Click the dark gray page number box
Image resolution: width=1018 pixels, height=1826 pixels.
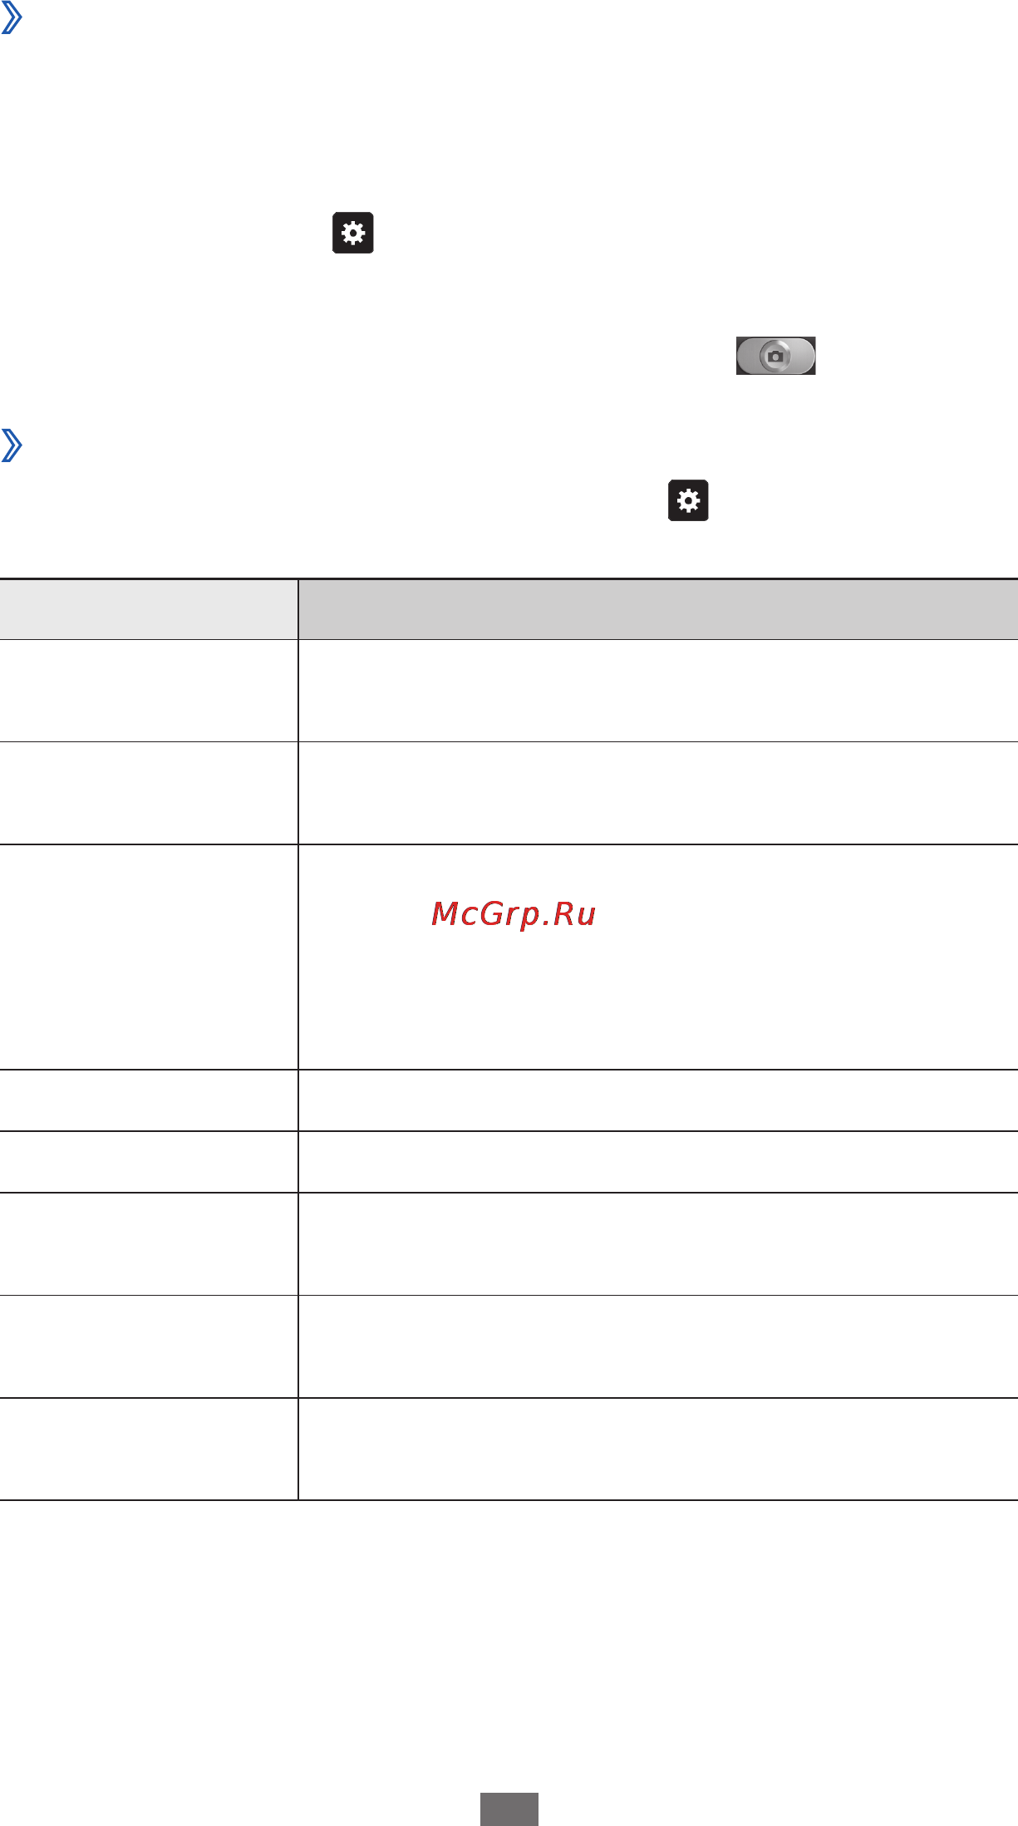[x=509, y=1809]
